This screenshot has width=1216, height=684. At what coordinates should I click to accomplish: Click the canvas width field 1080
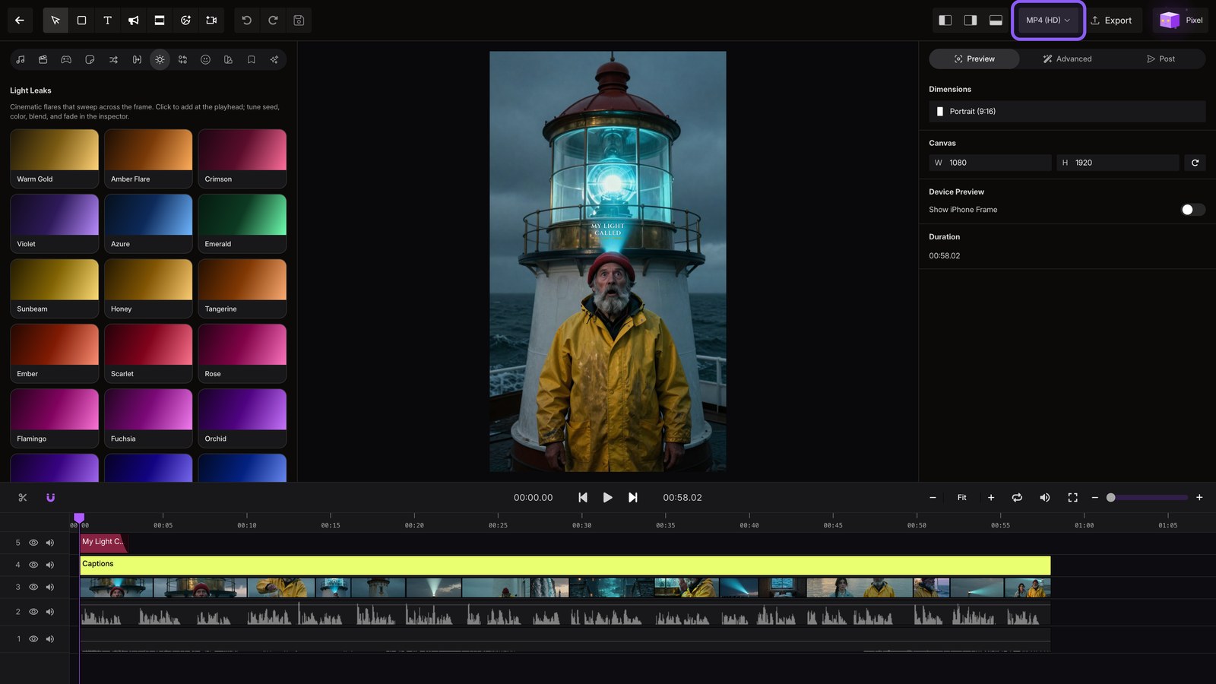click(990, 163)
